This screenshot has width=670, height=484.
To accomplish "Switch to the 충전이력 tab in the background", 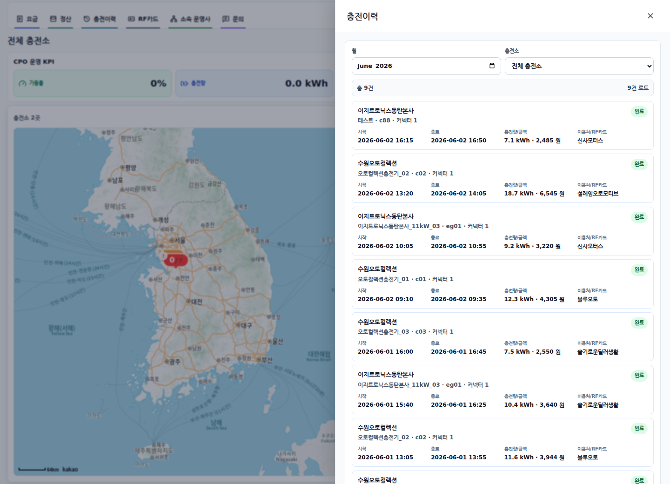I will pos(100,19).
